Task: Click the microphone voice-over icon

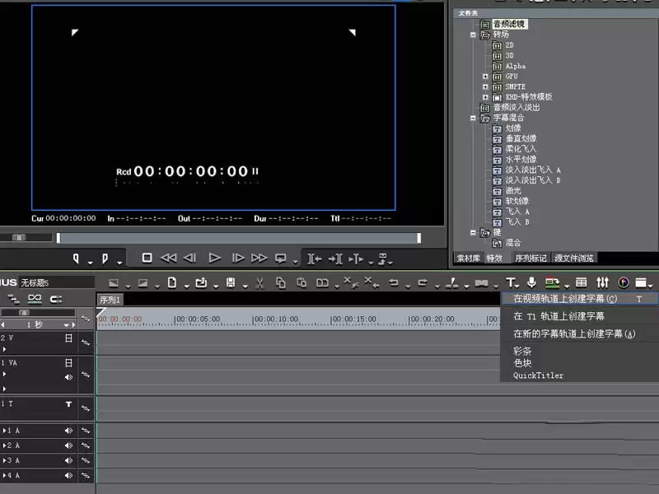Action: (x=531, y=282)
